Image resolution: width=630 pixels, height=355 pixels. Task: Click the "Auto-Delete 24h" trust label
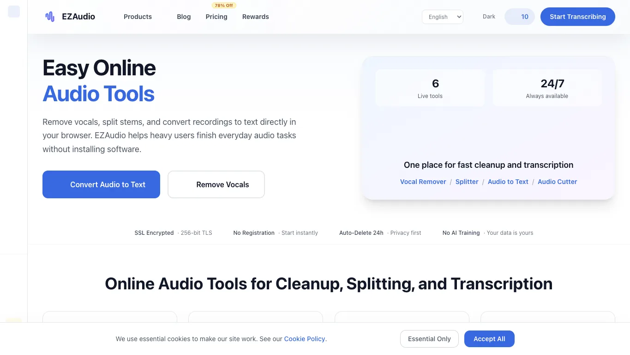point(361,233)
